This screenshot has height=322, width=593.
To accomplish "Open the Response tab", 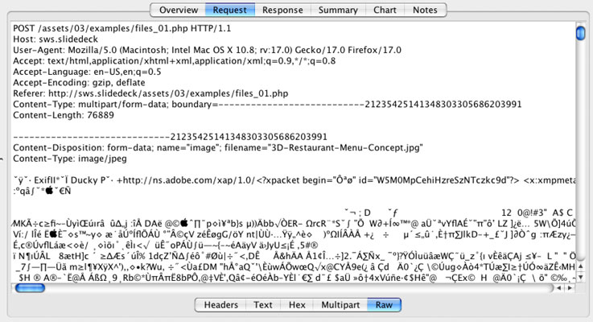I will [282, 10].
